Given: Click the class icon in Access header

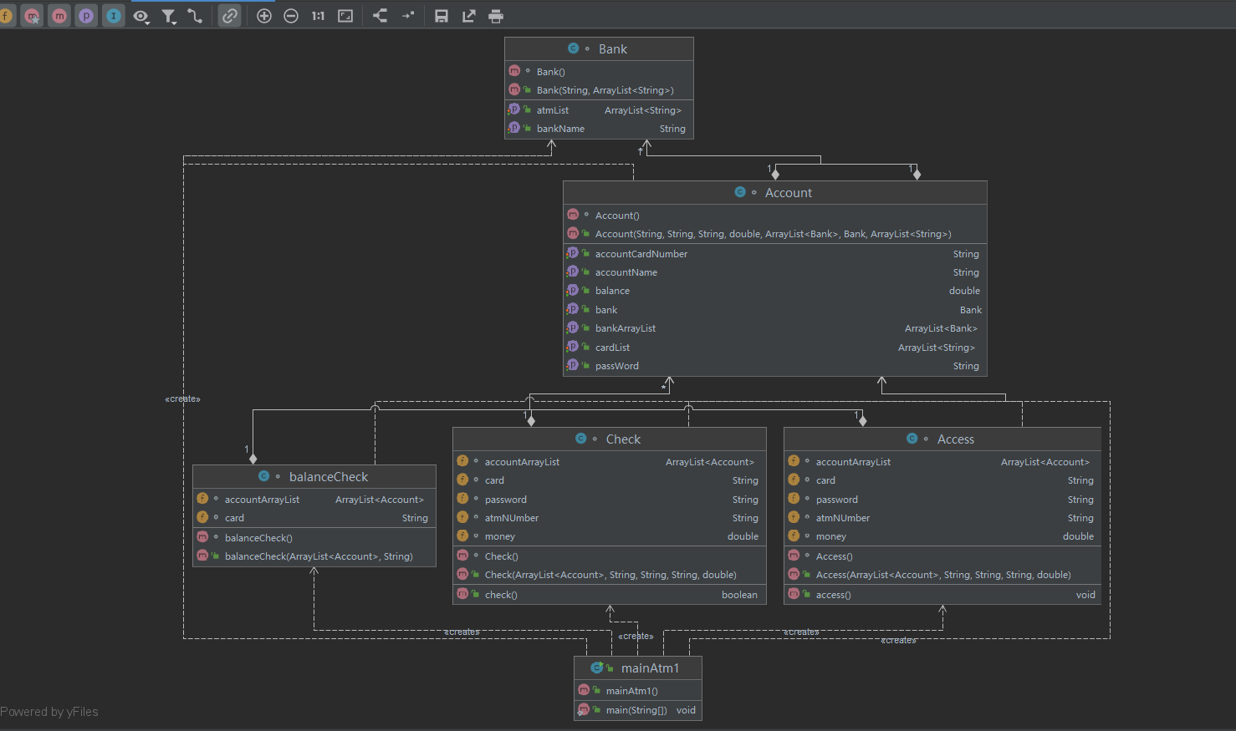Looking at the screenshot, I should (x=912, y=439).
